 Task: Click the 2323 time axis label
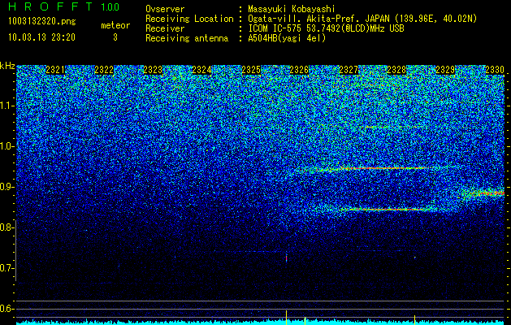point(153,70)
